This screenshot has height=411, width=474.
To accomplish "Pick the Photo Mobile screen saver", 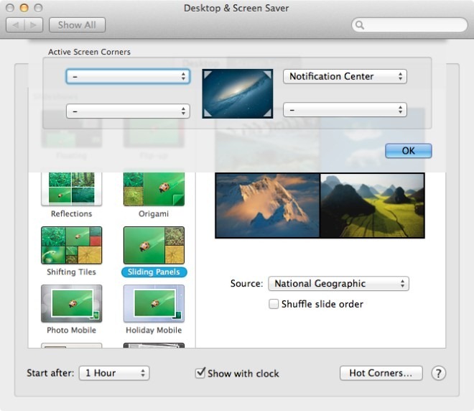I will 71,303.
